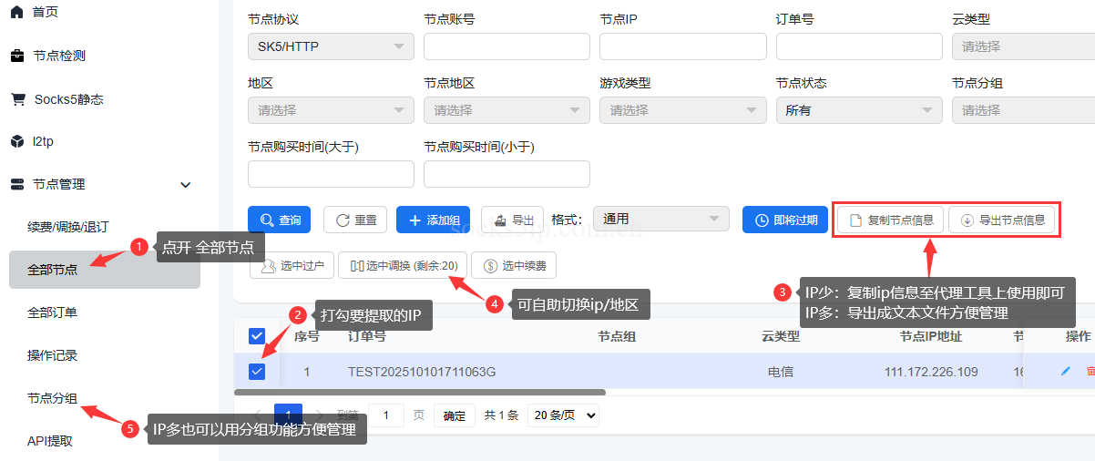1095x461 pixels.
Task: Collapse the 节点管理 menu chevron
Action: tap(186, 185)
